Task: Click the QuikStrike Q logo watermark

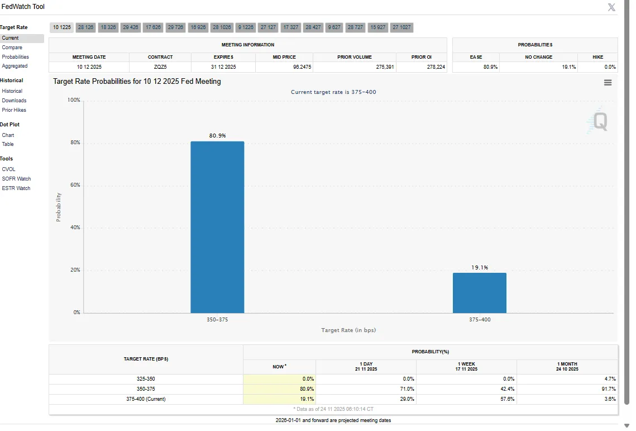Action: point(599,121)
